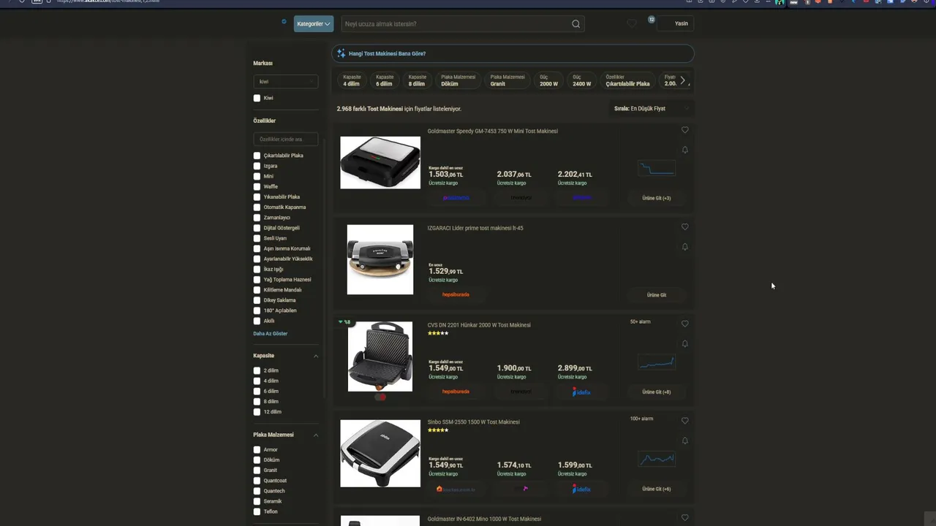936x526 pixels.
Task: Click the 1.574,10 TL price for Sinbo SSM-2550
Action: click(x=514, y=465)
